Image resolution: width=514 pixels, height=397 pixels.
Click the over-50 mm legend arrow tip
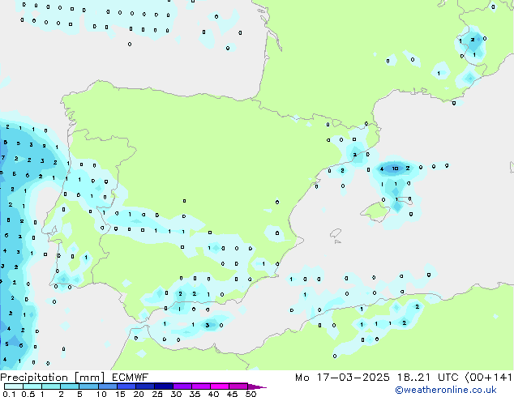pyautogui.click(x=257, y=386)
